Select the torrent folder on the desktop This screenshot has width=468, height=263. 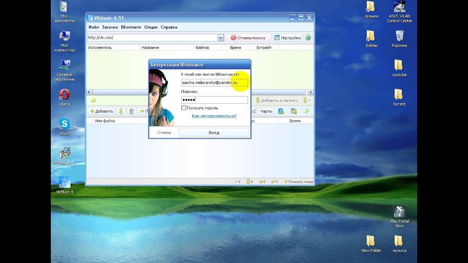pyautogui.click(x=399, y=98)
